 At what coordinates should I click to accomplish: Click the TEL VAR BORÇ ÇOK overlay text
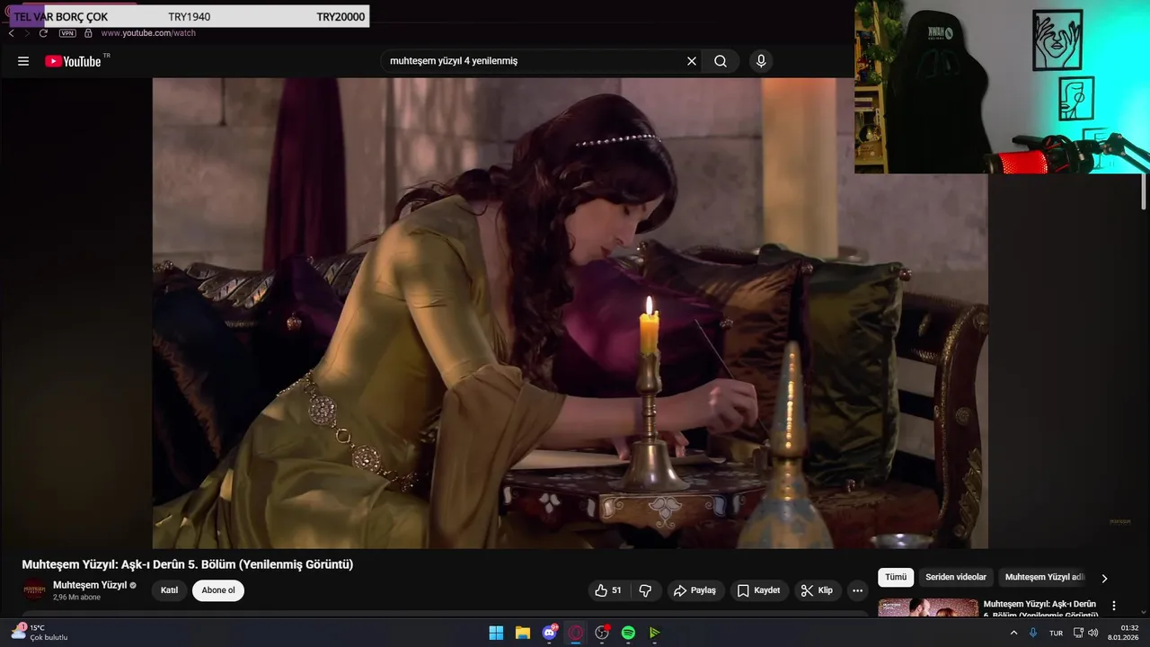coord(61,17)
